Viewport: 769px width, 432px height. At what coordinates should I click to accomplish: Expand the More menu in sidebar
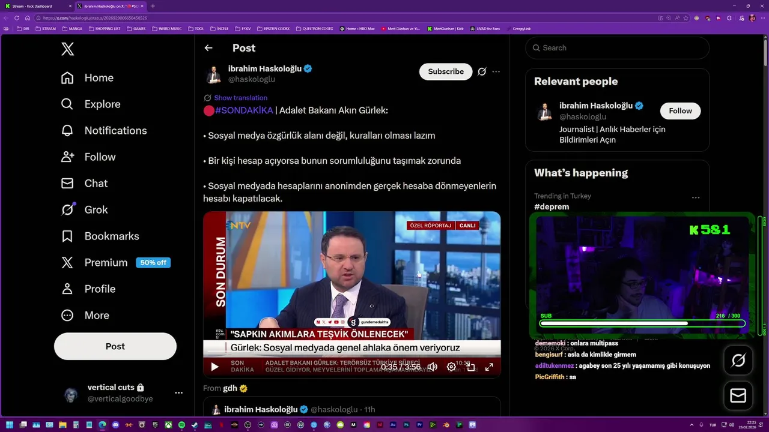[x=85, y=316]
